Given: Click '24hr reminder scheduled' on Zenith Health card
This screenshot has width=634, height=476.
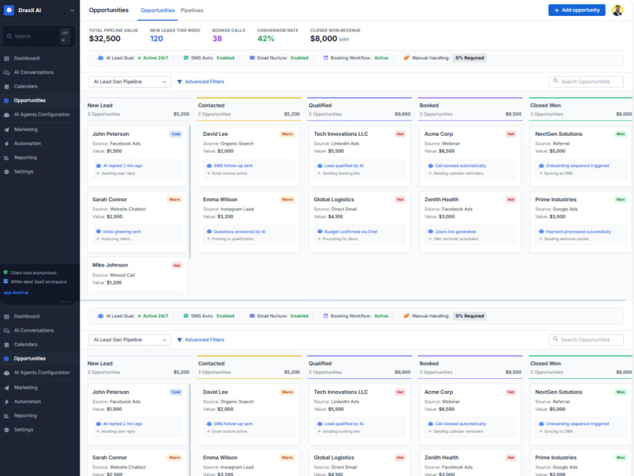Looking at the screenshot, I should click(455, 239).
